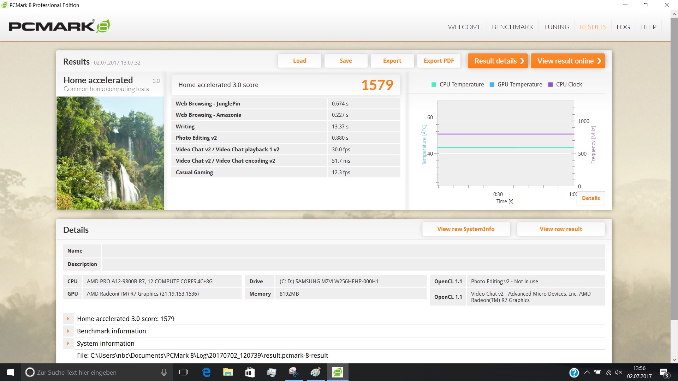Open the TUNING tab
Image resolution: width=678 pixels, height=381 pixels.
click(556, 27)
